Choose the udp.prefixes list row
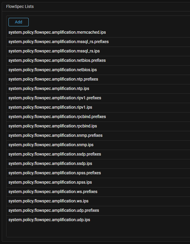Viewport: 190px width, 244px height. pyautogui.click(x=54, y=210)
